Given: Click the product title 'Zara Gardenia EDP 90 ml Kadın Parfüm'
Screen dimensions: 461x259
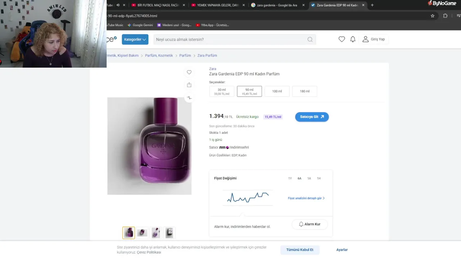Looking at the screenshot, I should (244, 74).
